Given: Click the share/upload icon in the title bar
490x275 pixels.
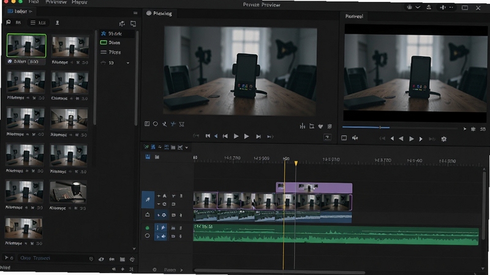Looking at the screenshot, I should 429,7.
